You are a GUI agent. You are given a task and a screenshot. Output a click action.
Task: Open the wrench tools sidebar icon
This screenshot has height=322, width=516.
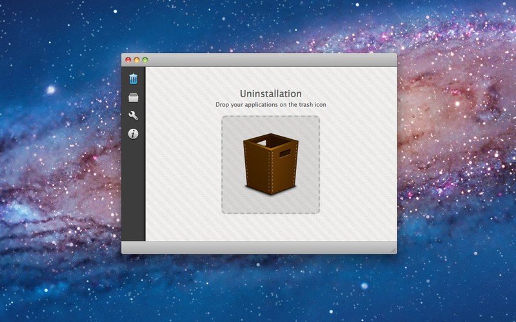pos(134,116)
